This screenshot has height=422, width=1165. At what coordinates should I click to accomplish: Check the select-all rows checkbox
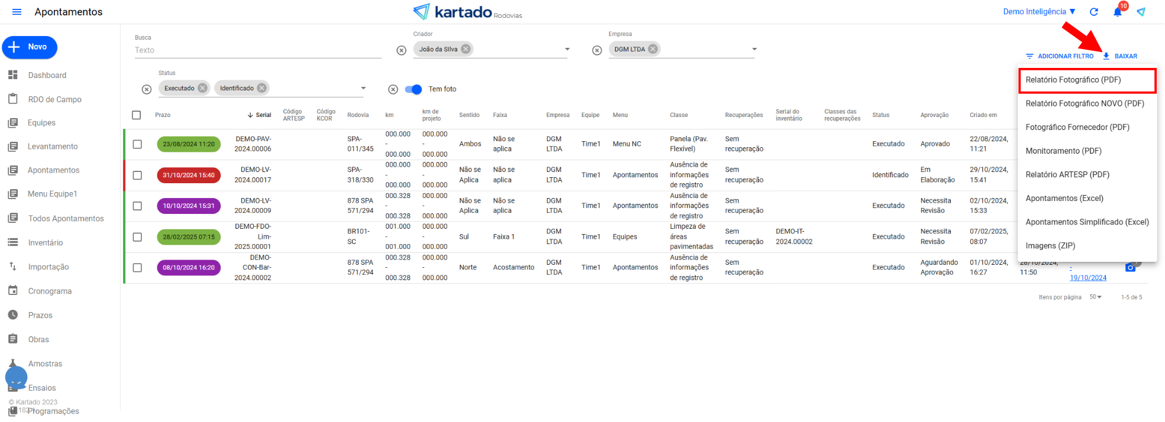coord(137,115)
